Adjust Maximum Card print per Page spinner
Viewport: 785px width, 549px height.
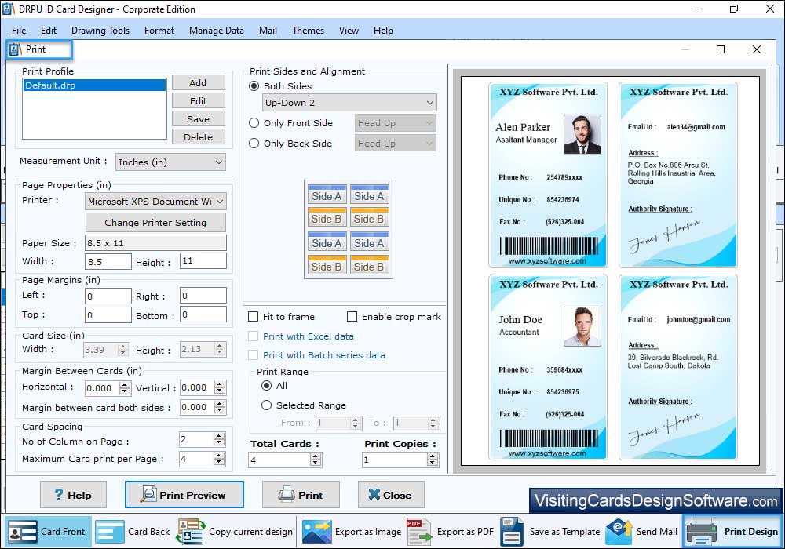(x=219, y=459)
